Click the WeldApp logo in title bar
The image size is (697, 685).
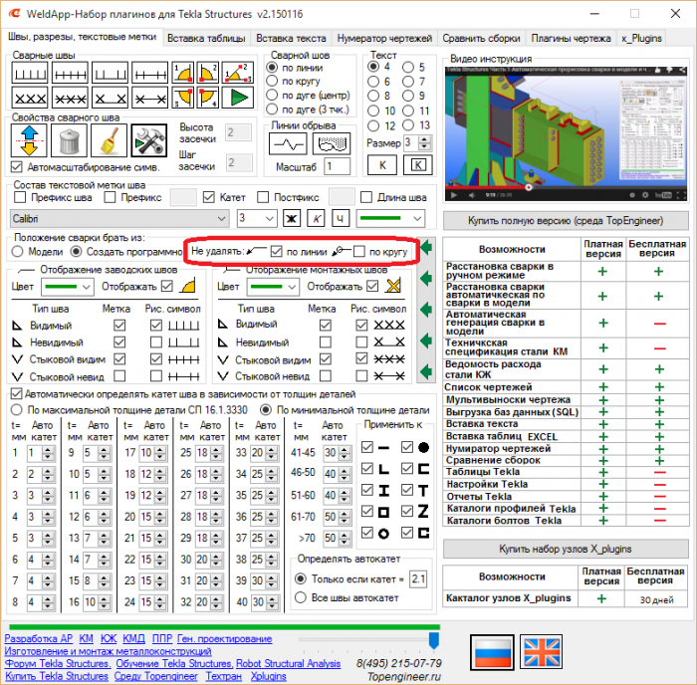click(x=15, y=13)
